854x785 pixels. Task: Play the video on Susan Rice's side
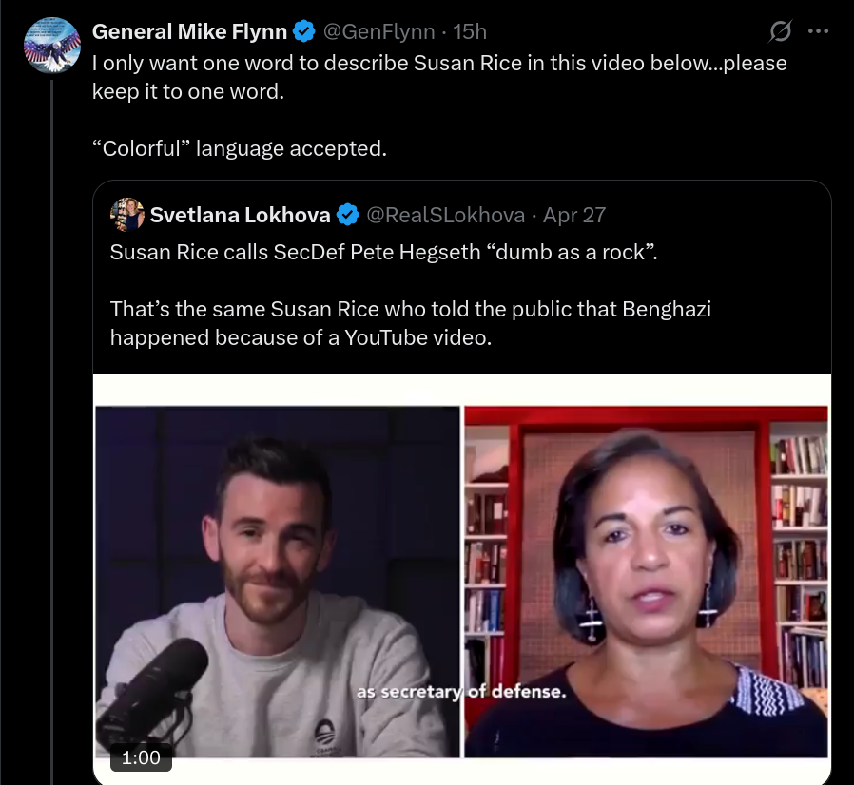click(x=646, y=582)
